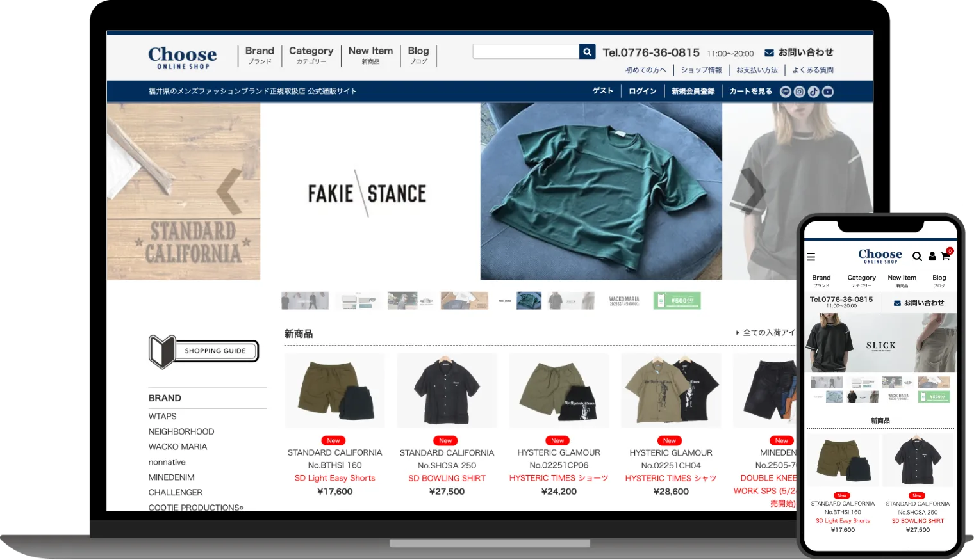Open HYSTERIC TIMES シャツ product image

coord(671,390)
